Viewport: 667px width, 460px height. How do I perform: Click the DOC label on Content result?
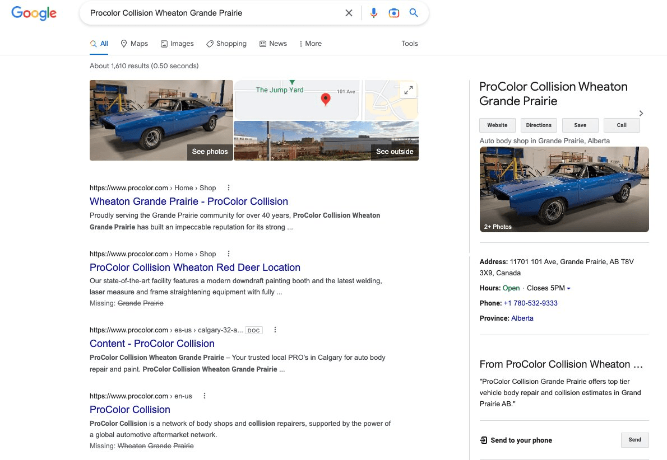pyautogui.click(x=253, y=330)
